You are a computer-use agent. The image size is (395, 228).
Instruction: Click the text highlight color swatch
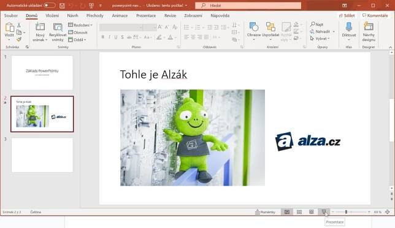pos(159,37)
